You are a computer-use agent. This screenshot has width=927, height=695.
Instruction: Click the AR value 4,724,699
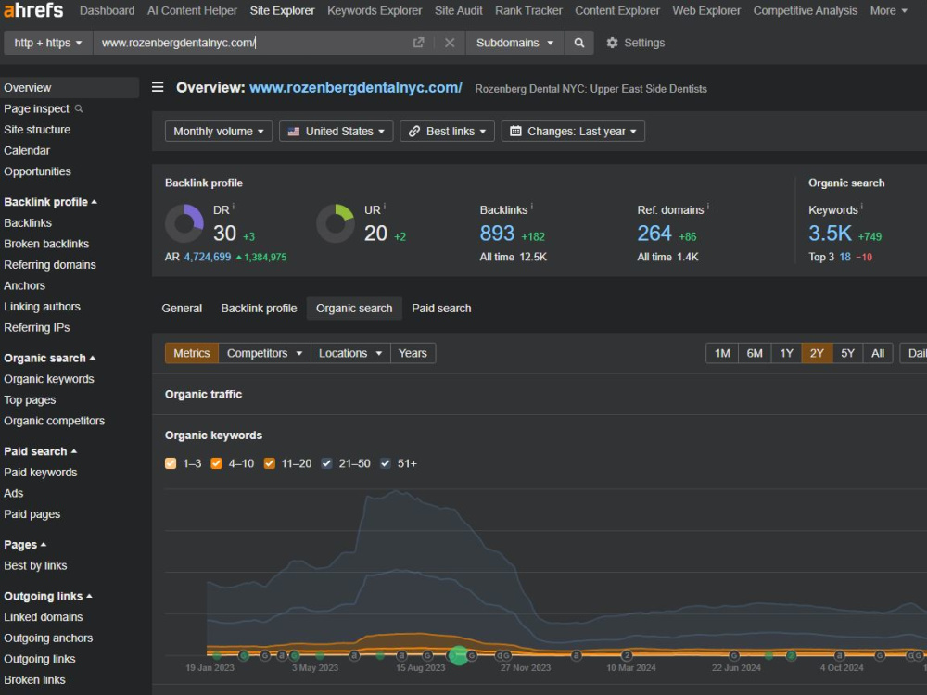pos(208,257)
